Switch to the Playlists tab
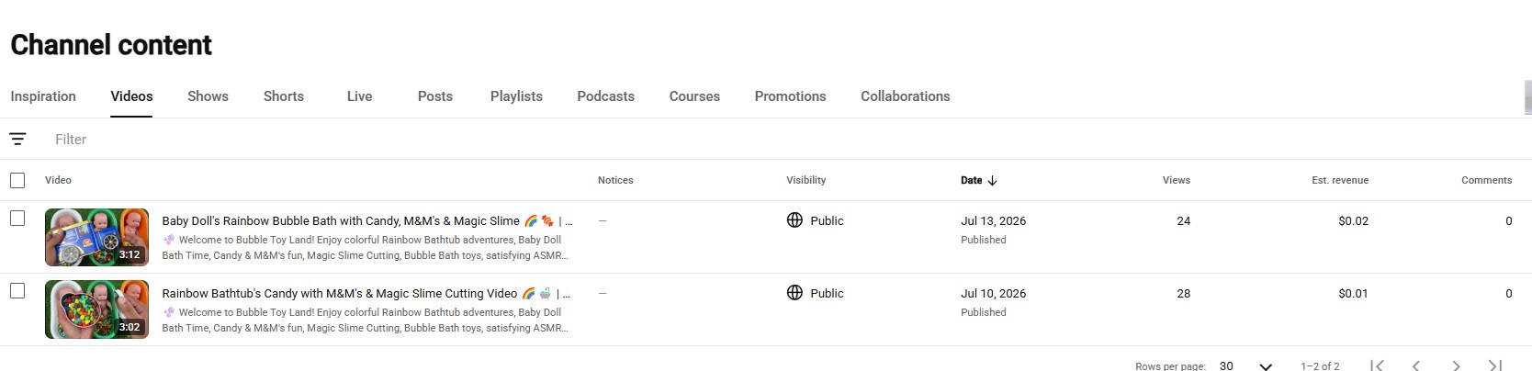This screenshot has width=1532, height=371. click(x=516, y=96)
